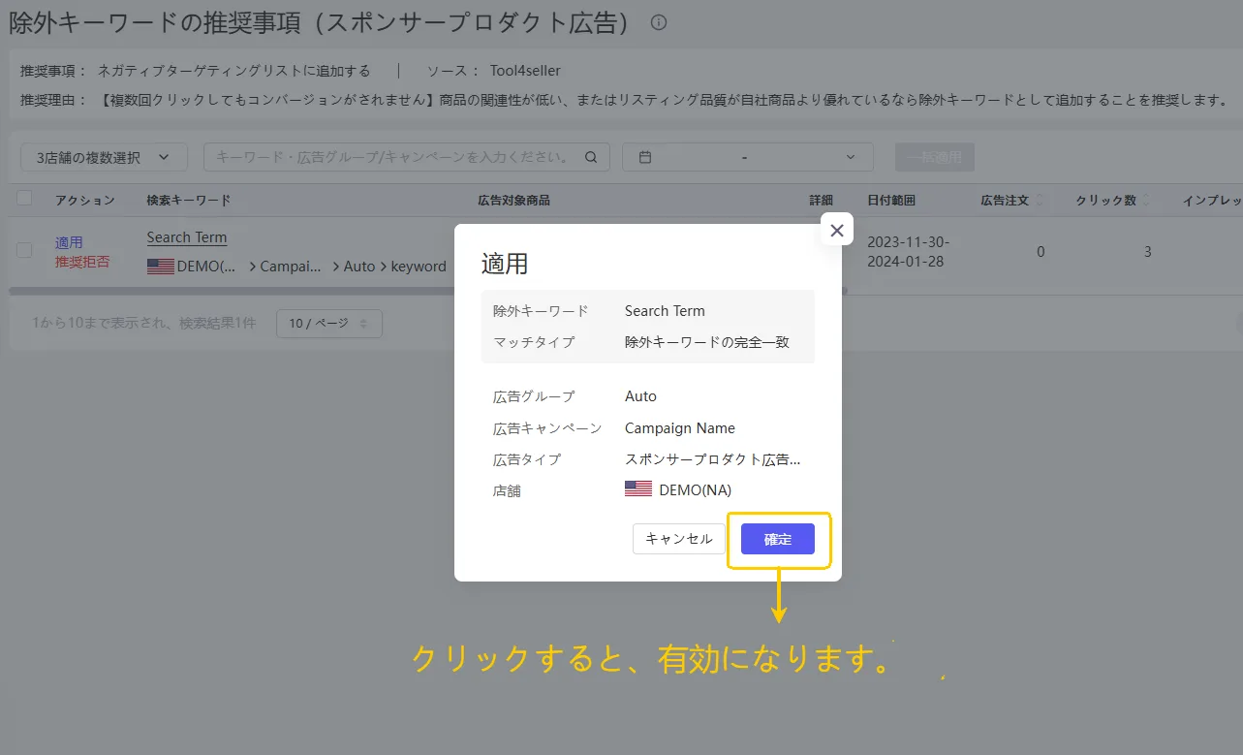Close the 適用 dialog with X
Image resolution: width=1243 pixels, height=755 pixels.
click(837, 230)
